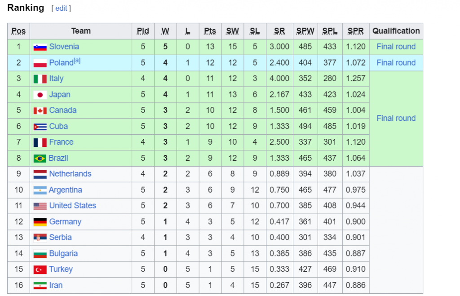Click the Pts column header abbreviation

(x=210, y=31)
